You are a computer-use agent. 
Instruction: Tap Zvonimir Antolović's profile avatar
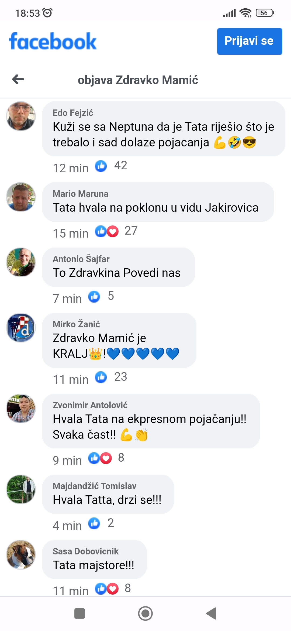point(21,409)
